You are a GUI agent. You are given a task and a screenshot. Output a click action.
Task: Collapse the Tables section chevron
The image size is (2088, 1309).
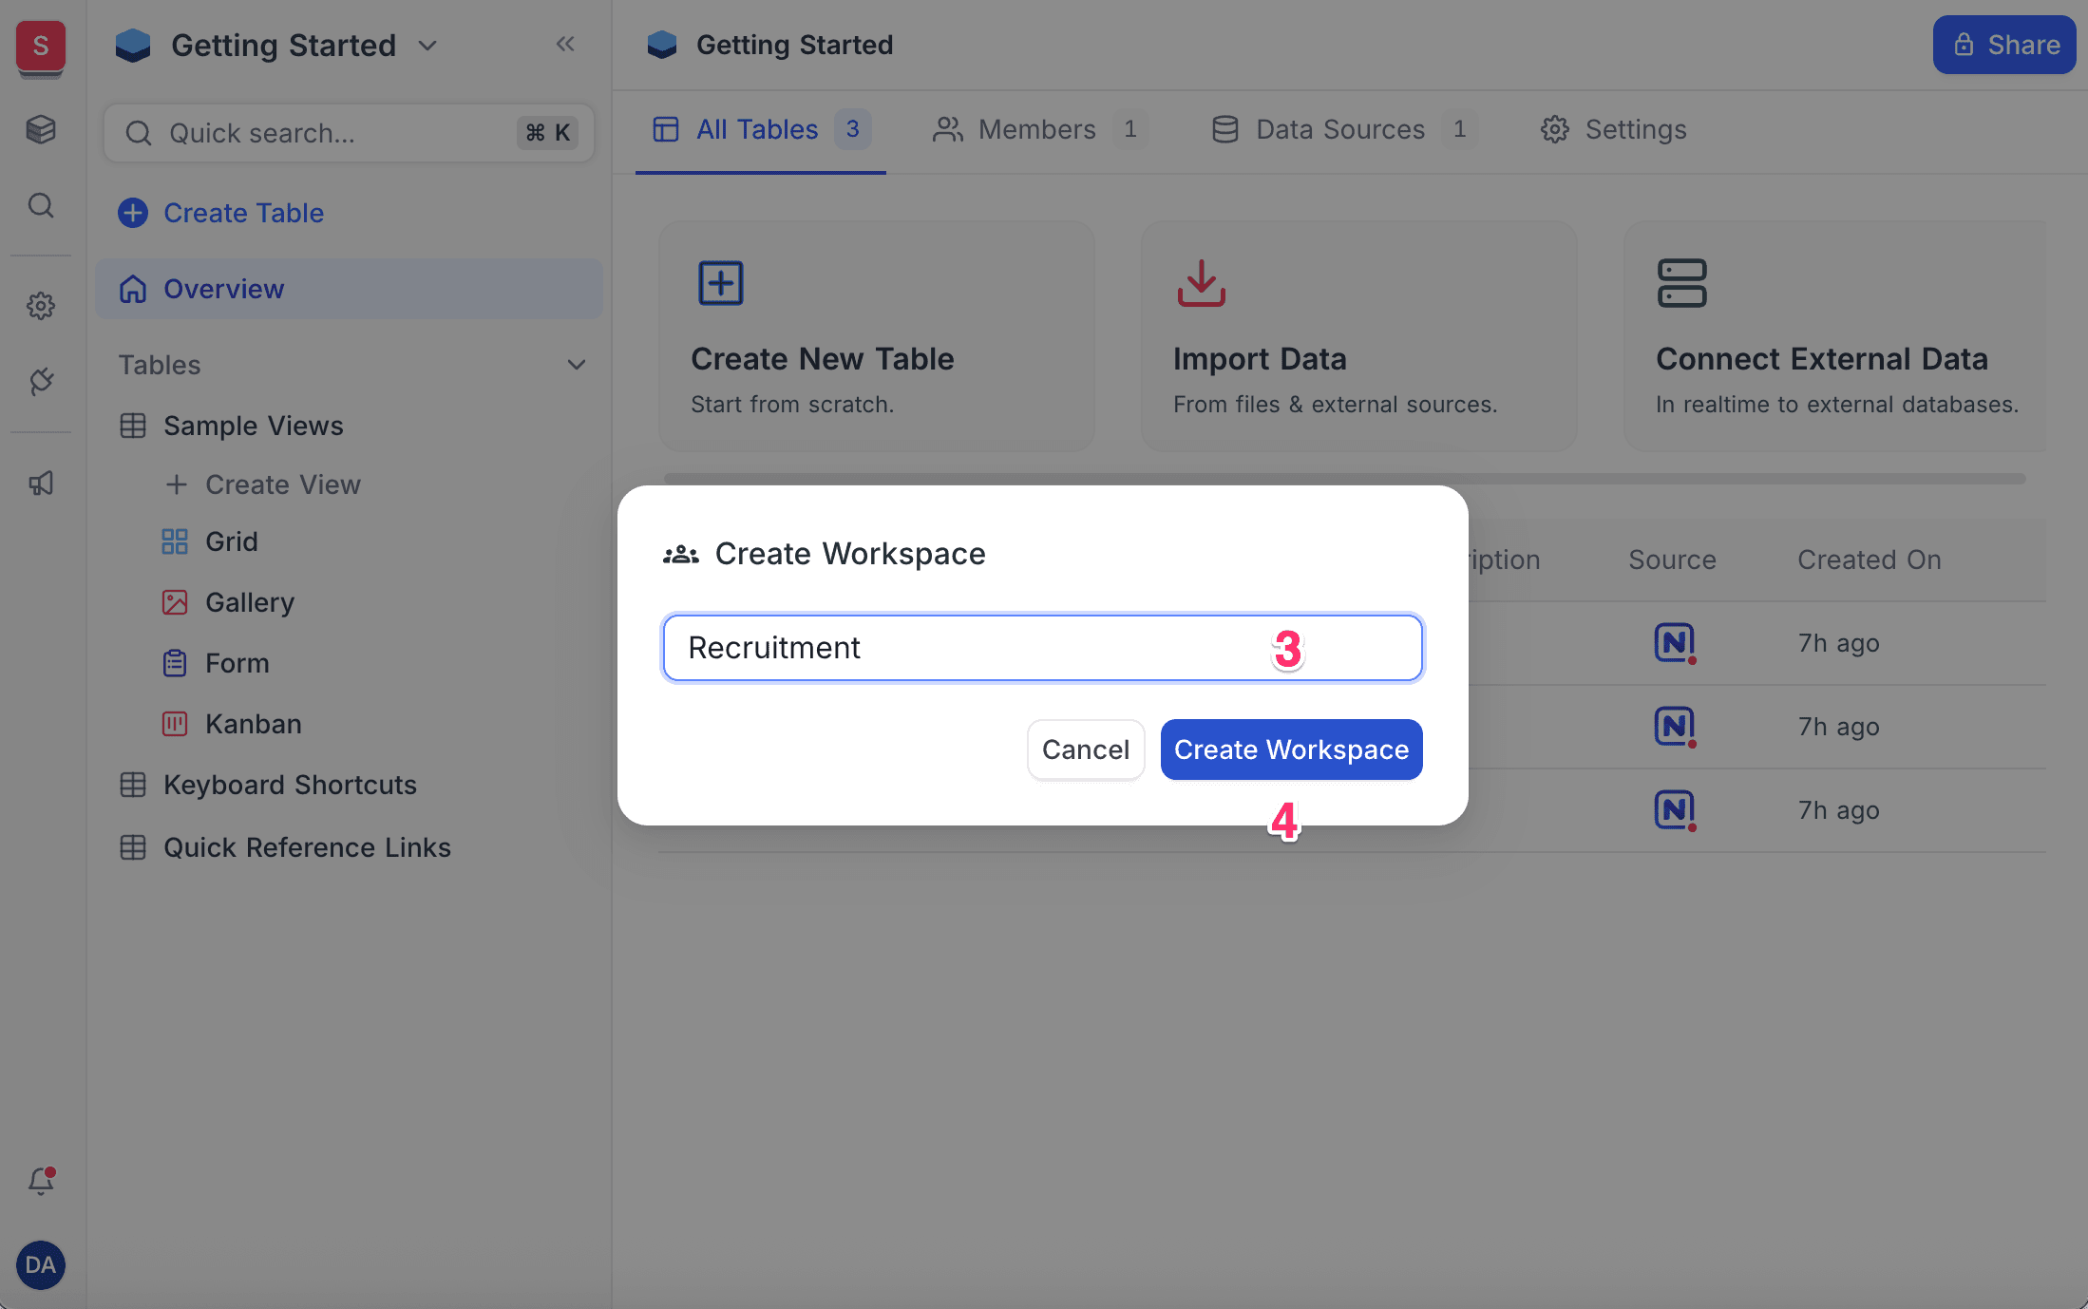(576, 365)
